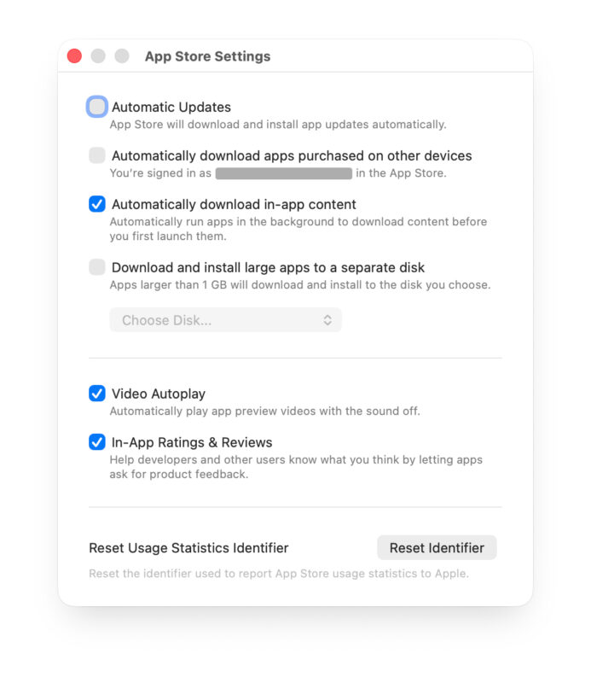Image resolution: width=591 pixels, height=683 pixels.
Task: Check Automatically download apps purchased on other devices
Action: 97,155
